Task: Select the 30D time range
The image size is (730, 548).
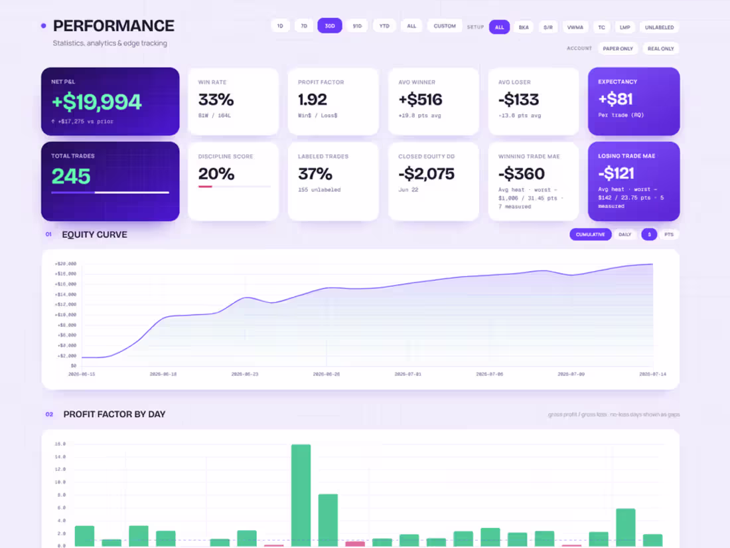Action: 330,26
